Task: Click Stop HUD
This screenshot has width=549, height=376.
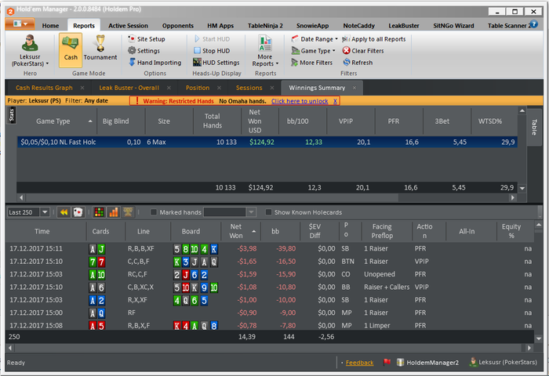Action: 212,51
